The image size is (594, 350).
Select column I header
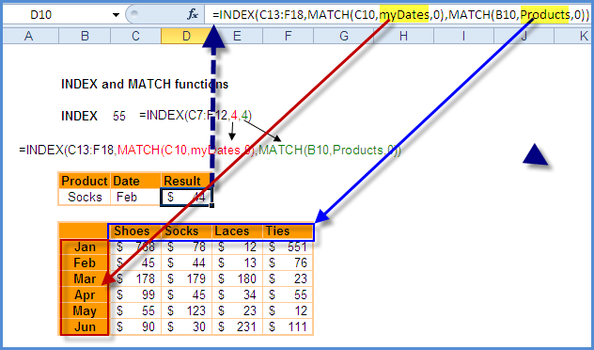click(463, 36)
